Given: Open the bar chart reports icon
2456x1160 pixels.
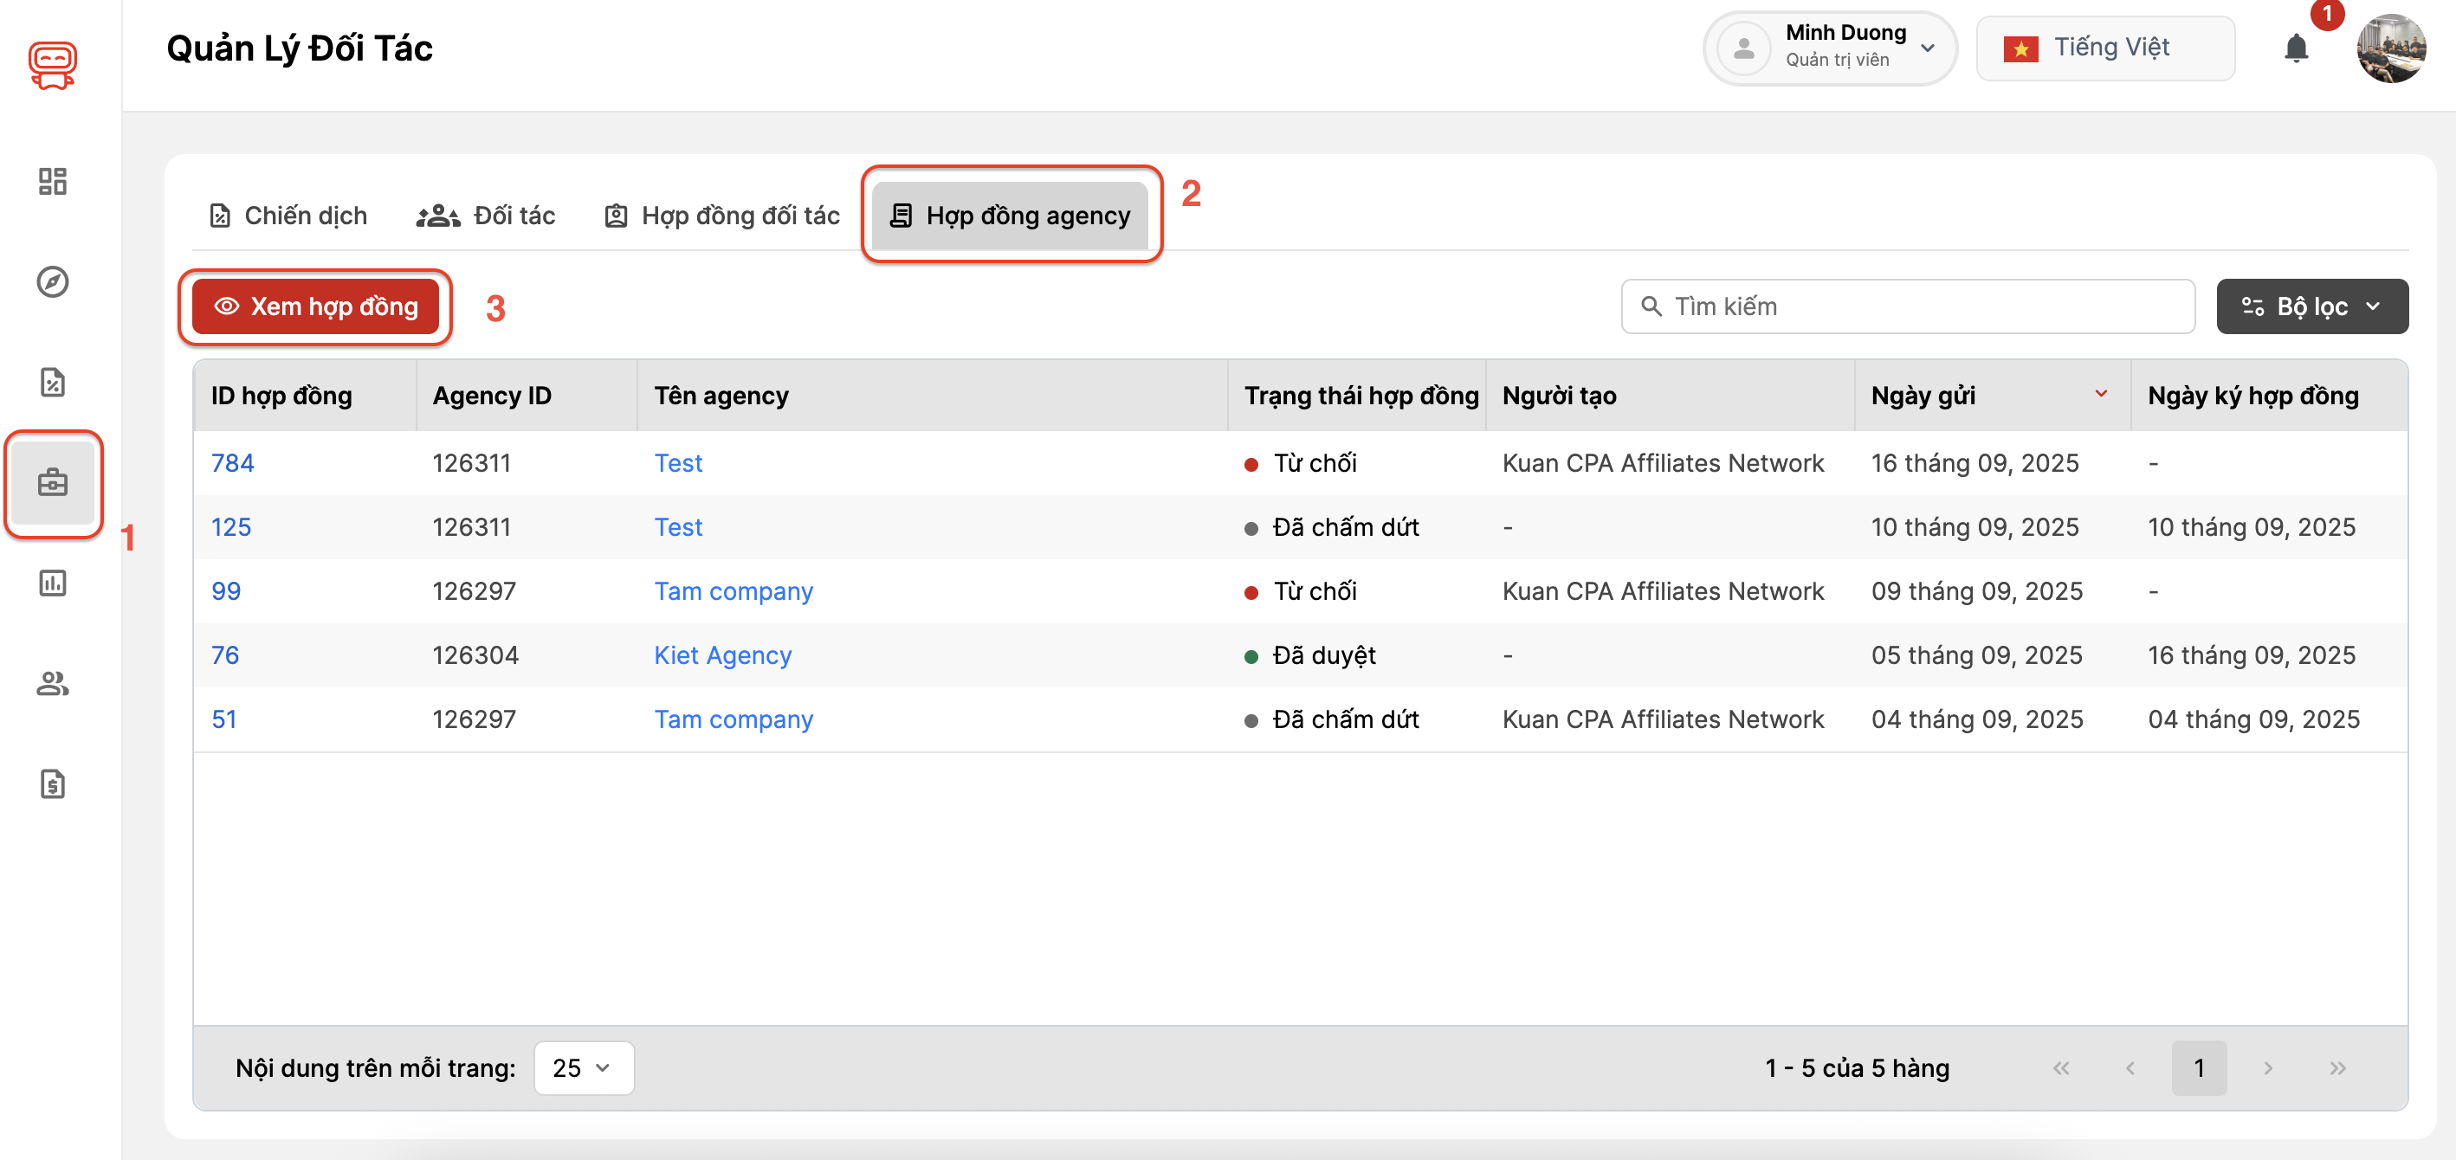Looking at the screenshot, I should (53, 583).
